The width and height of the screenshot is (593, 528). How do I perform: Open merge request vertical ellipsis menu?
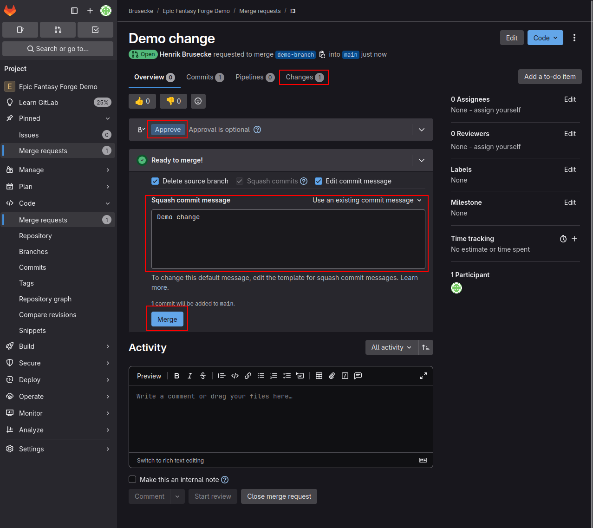coord(574,38)
